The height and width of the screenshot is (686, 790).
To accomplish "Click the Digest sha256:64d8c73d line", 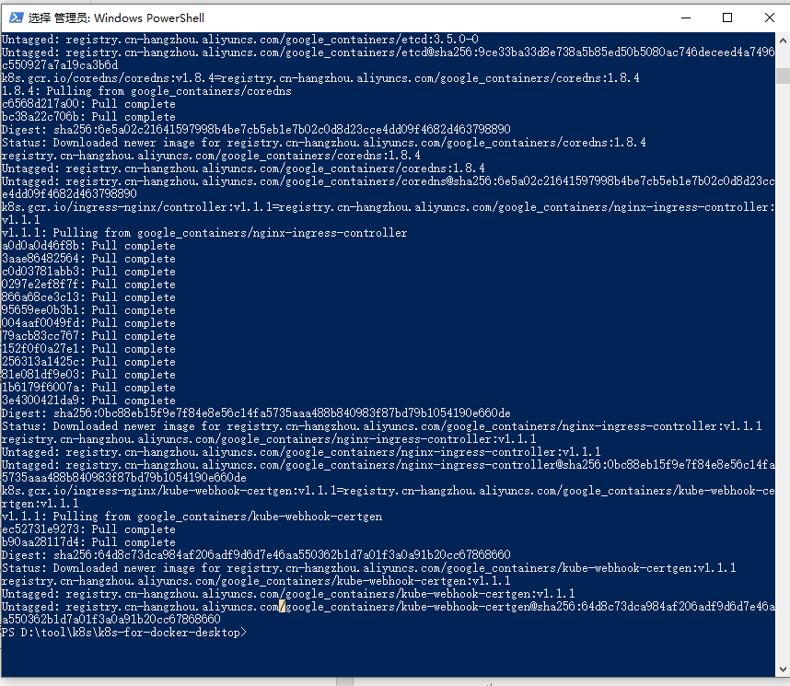I will [x=256, y=555].
